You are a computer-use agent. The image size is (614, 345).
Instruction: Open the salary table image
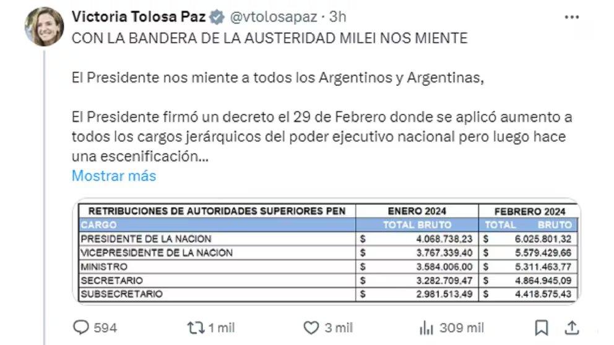click(x=327, y=252)
